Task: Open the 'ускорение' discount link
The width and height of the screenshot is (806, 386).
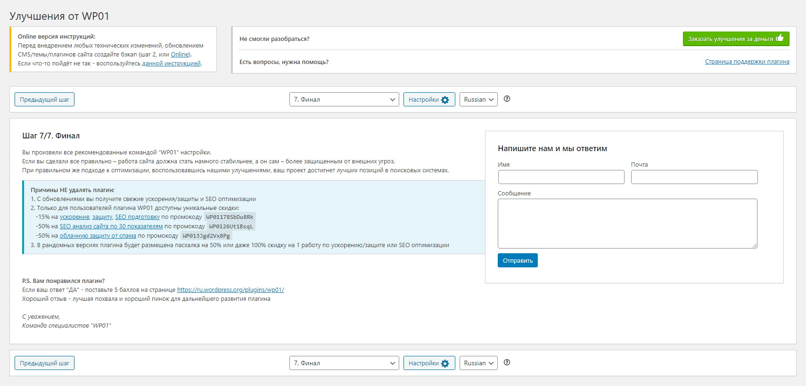Action: [74, 217]
